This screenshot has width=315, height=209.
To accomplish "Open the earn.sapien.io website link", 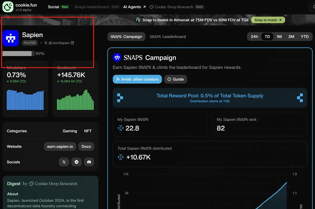I will (x=60, y=147).
